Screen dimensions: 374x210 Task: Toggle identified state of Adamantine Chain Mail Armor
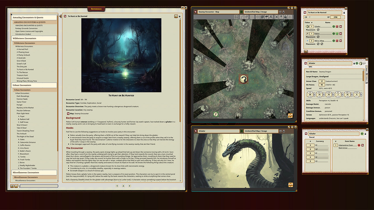coord(359,145)
